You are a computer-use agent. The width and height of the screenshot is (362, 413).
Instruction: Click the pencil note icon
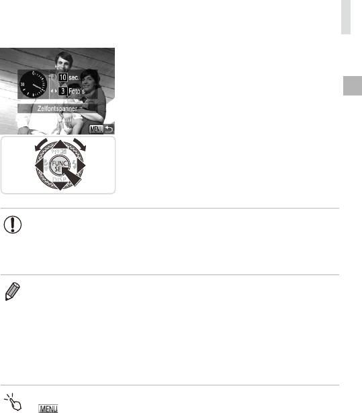click(x=12, y=291)
